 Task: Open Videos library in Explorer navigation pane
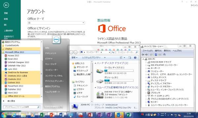(x=78, y=93)
